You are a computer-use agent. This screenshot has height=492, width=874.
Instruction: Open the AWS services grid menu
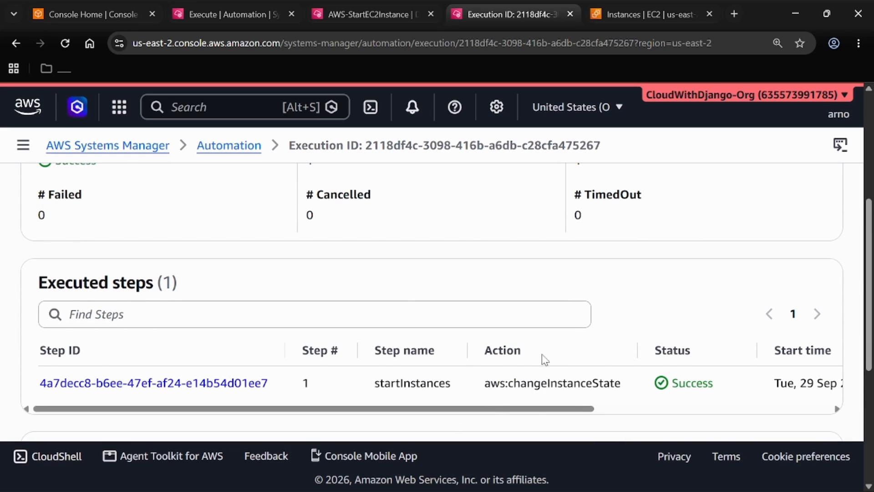click(x=119, y=107)
